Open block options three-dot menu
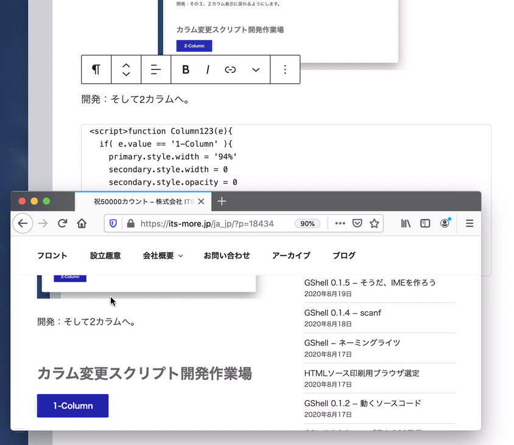 tap(285, 69)
